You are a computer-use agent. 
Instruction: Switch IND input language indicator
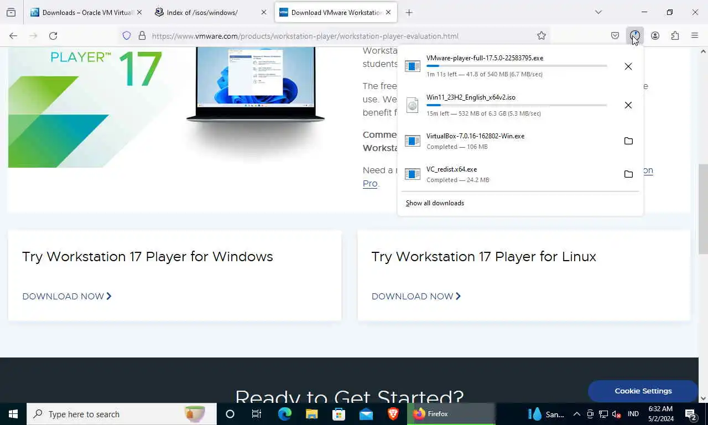pyautogui.click(x=633, y=414)
